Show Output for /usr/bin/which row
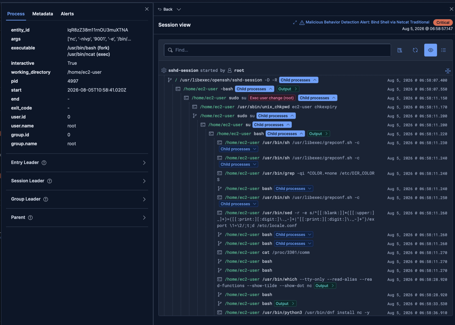 tap(325, 286)
